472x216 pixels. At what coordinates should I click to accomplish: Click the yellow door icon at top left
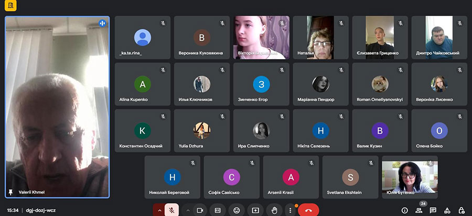click(x=10, y=6)
